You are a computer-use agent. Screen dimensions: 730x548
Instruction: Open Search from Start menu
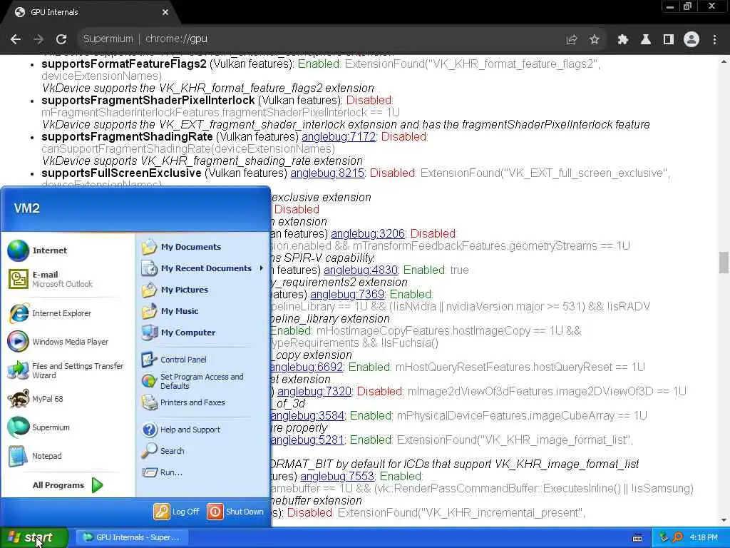click(202, 451)
